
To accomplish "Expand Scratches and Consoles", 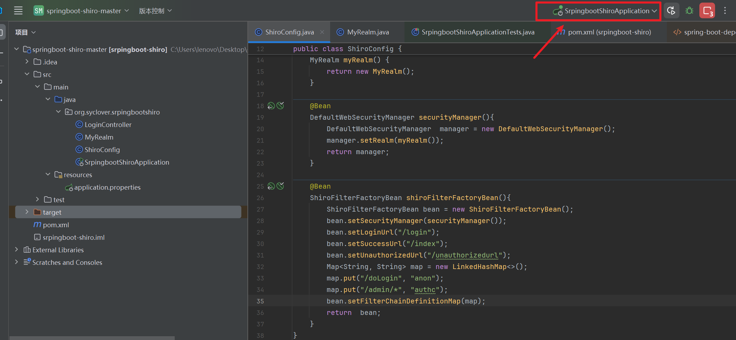I will point(16,262).
